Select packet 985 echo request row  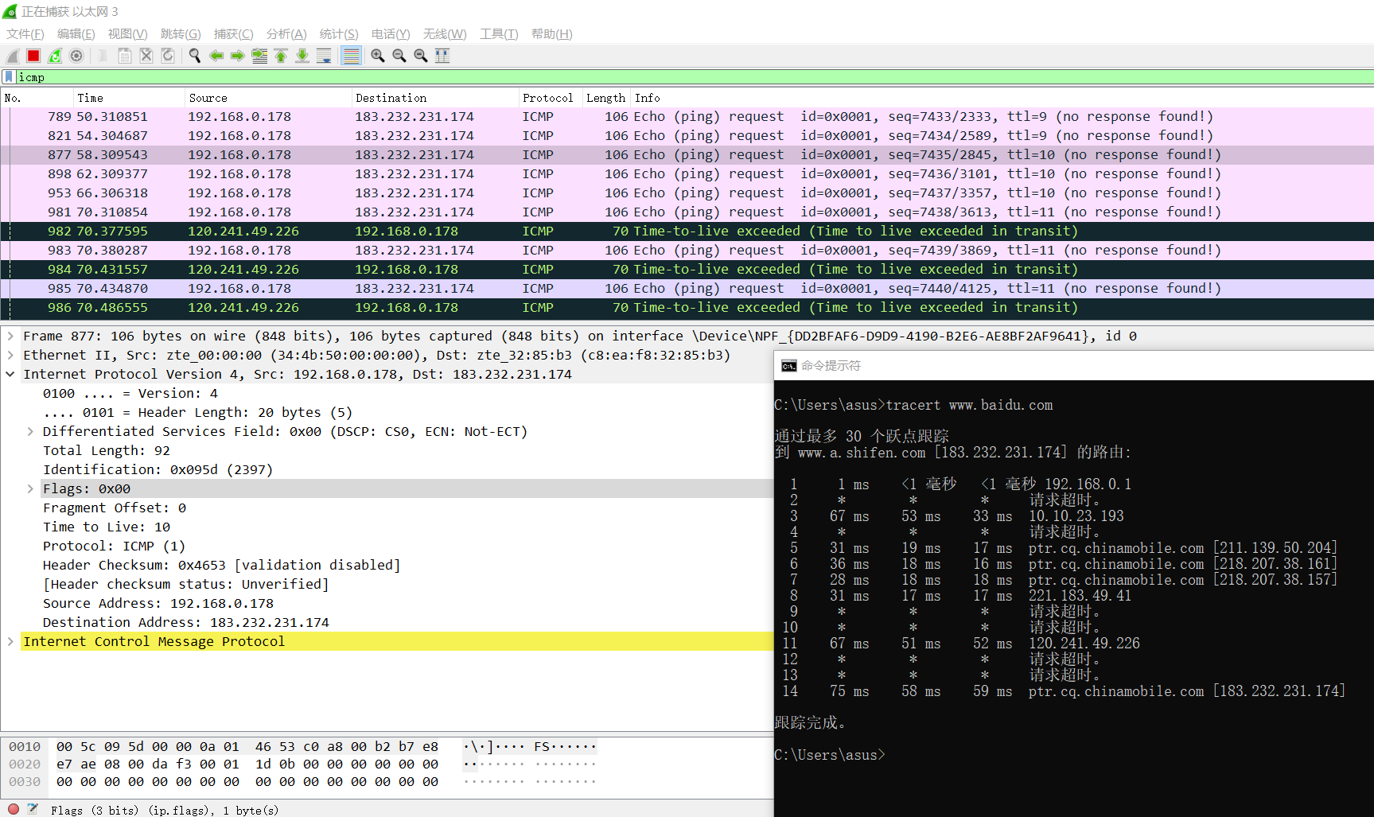tap(687, 289)
